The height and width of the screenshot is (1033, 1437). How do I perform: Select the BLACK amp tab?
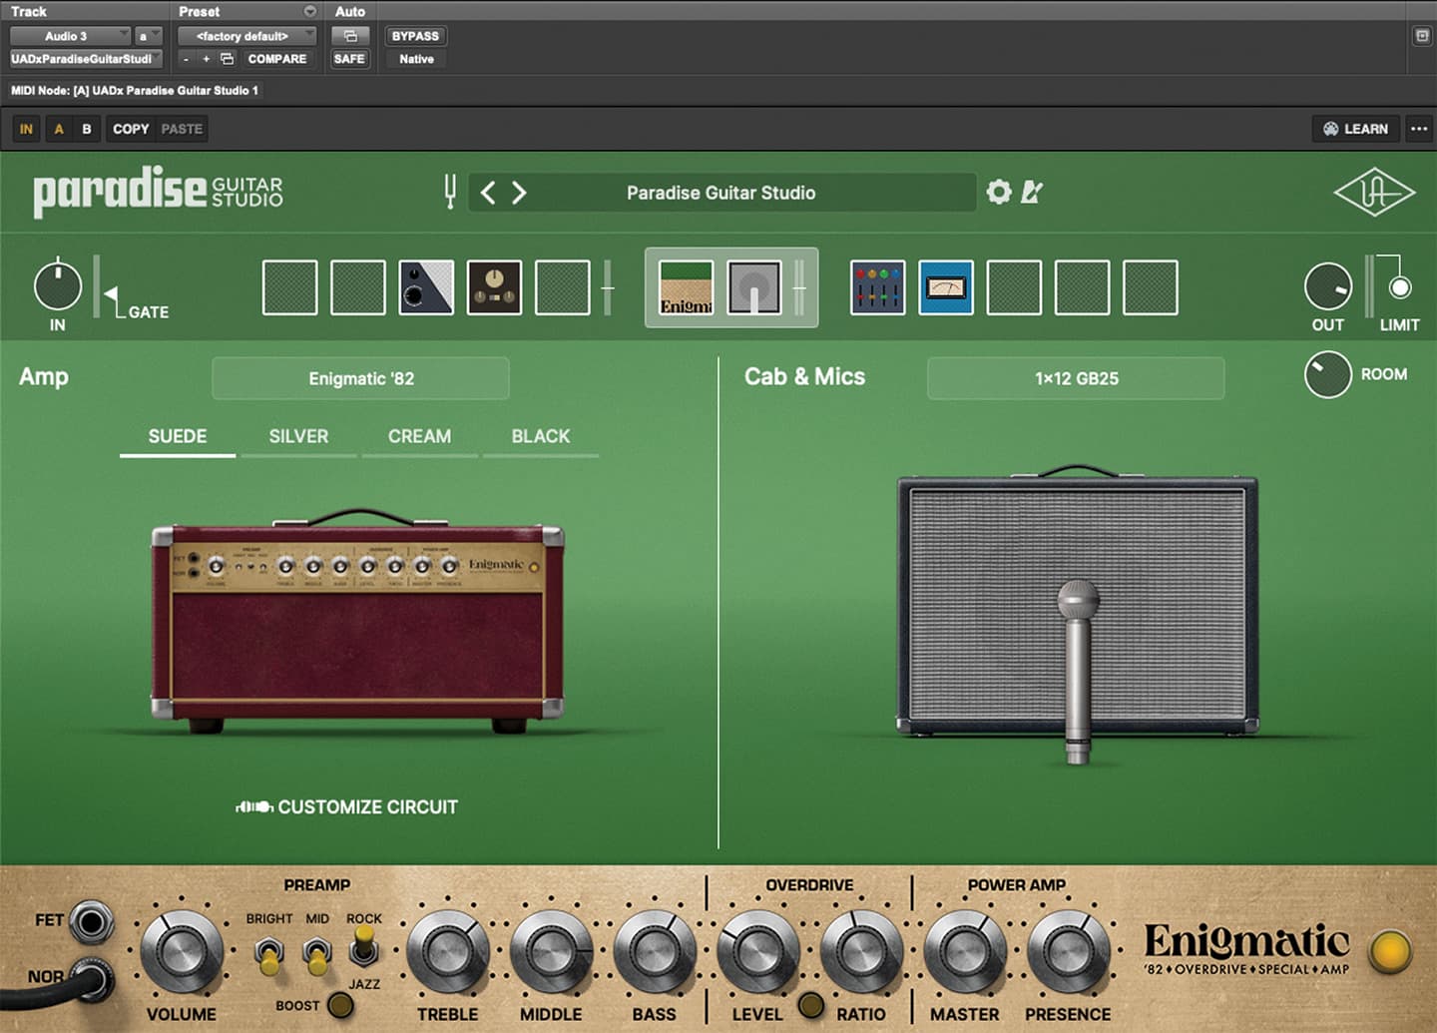click(541, 437)
